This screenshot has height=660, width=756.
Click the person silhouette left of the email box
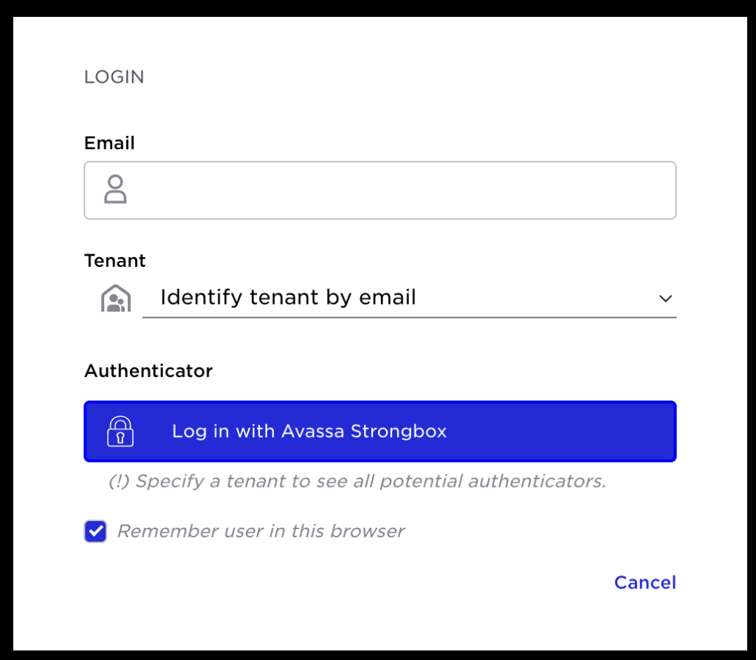point(114,190)
